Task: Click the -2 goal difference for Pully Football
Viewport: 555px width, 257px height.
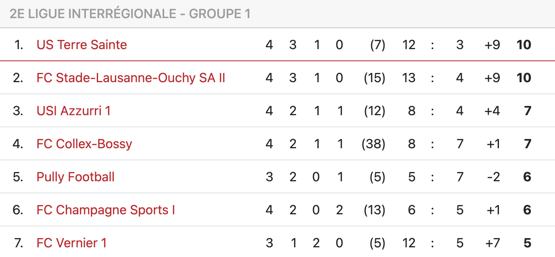Action: (493, 177)
